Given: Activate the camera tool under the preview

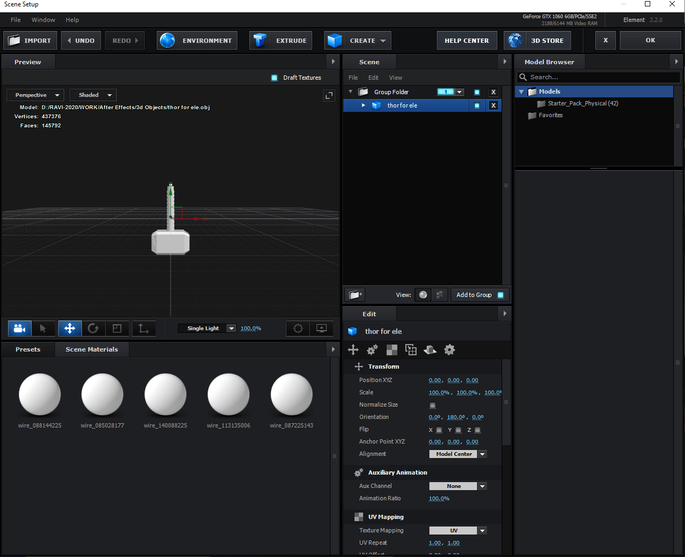Looking at the screenshot, I should point(20,329).
